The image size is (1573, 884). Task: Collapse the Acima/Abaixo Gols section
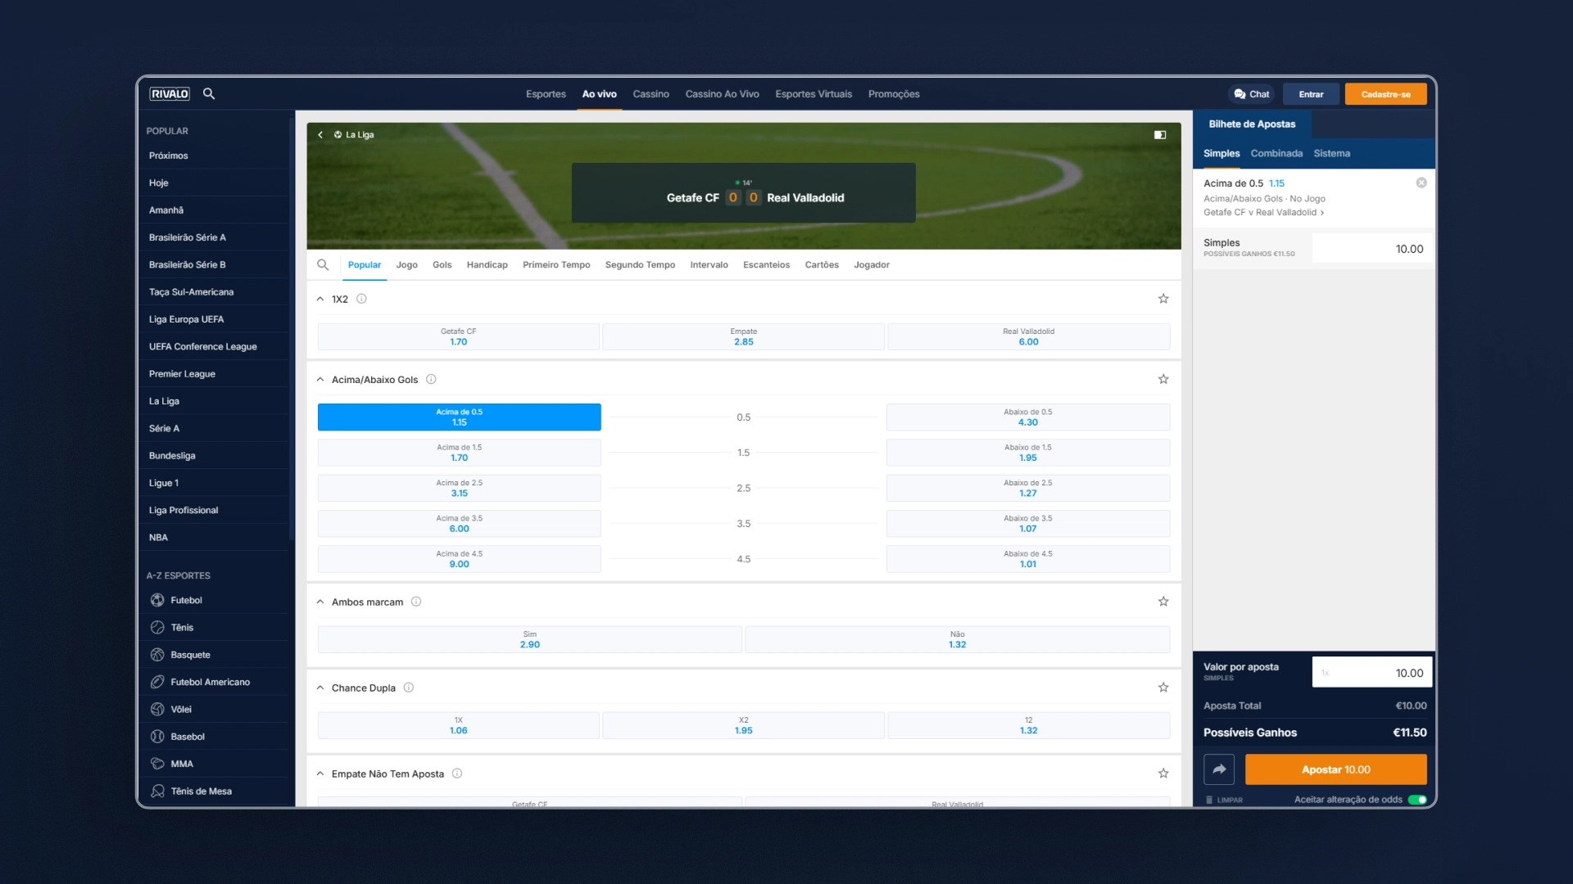point(320,379)
